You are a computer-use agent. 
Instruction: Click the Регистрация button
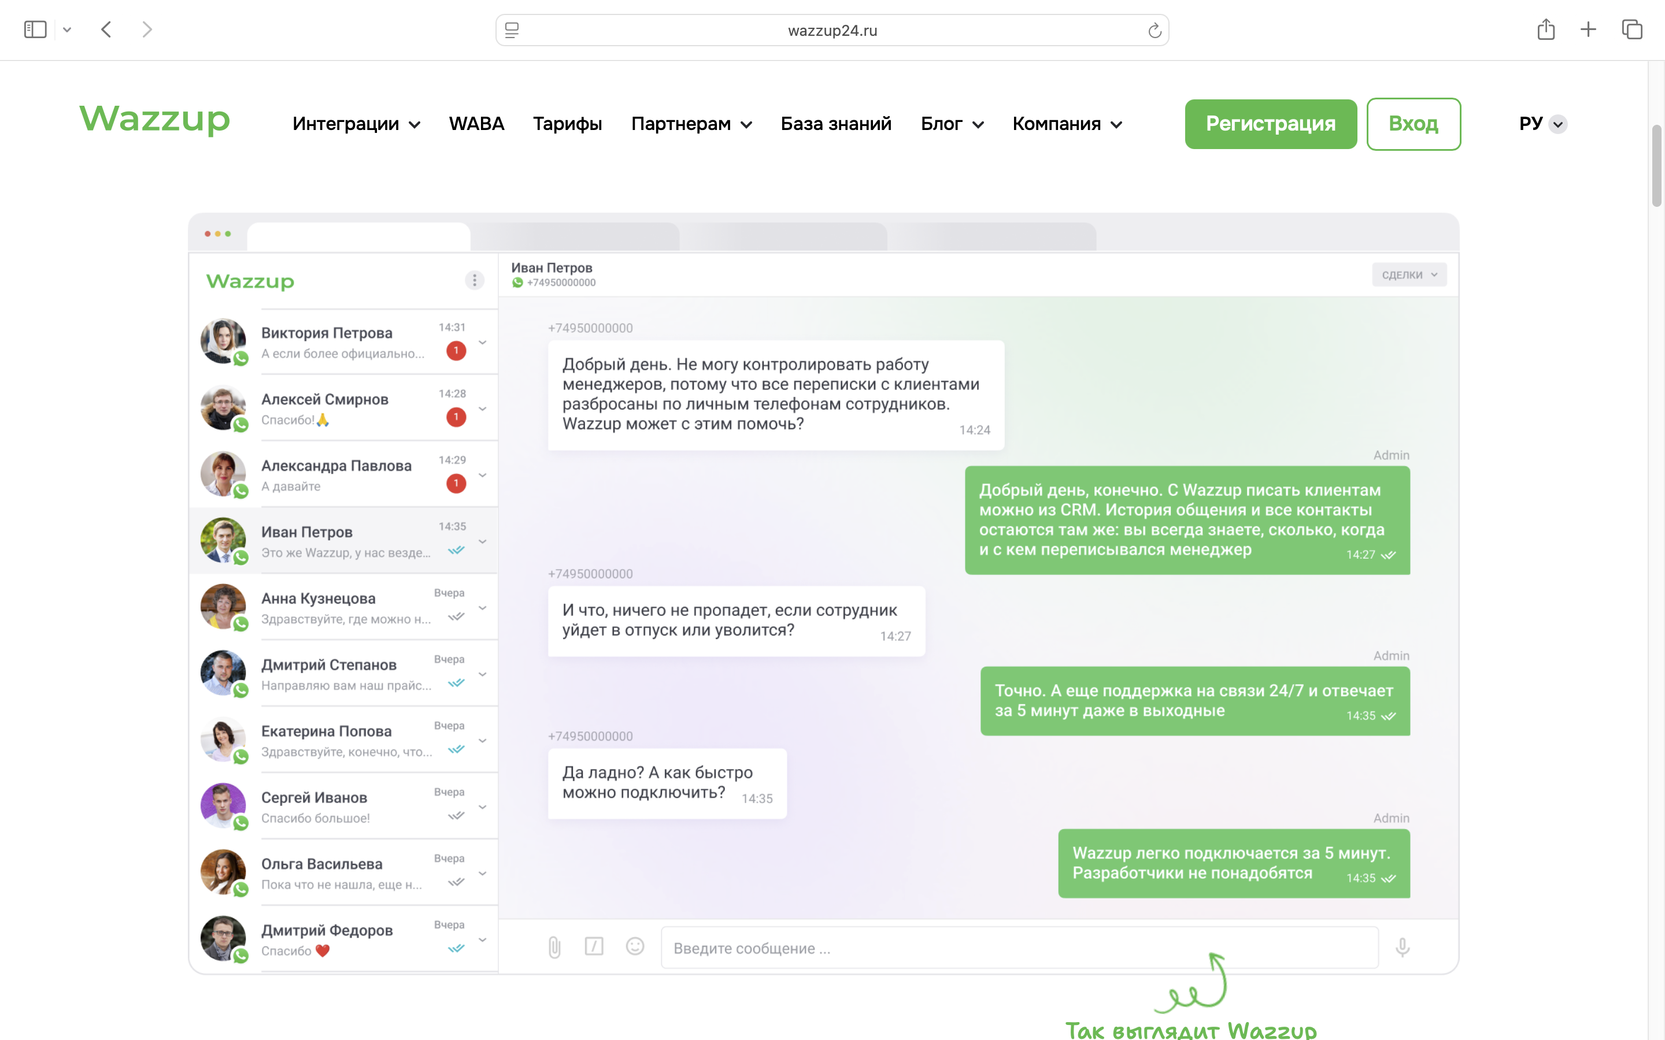tap(1270, 124)
